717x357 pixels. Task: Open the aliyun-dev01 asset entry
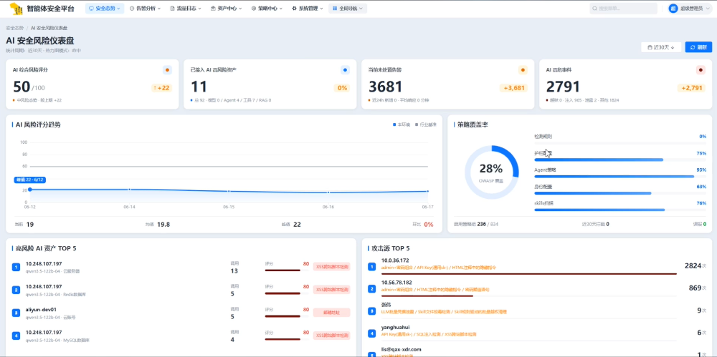pos(181,313)
